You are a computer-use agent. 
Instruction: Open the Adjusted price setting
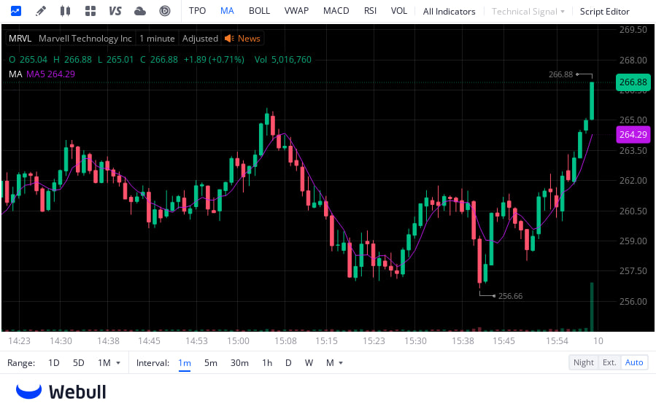point(200,39)
